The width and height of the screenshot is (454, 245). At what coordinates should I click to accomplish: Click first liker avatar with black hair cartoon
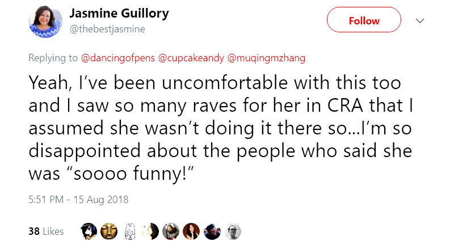pos(89,231)
